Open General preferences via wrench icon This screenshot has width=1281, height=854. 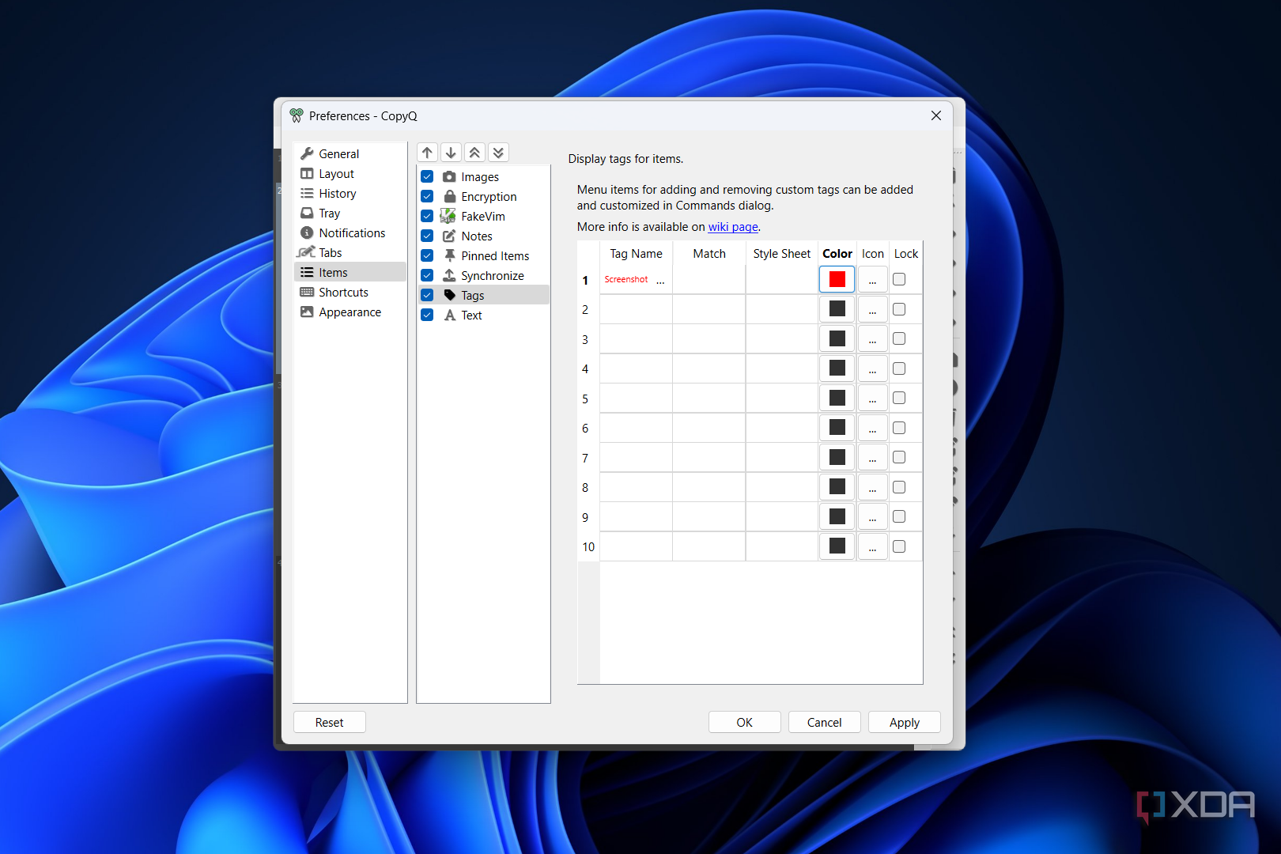click(x=307, y=153)
